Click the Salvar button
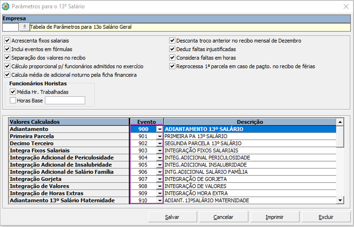Viewport: 354px width, 227px height. tap(172, 217)
